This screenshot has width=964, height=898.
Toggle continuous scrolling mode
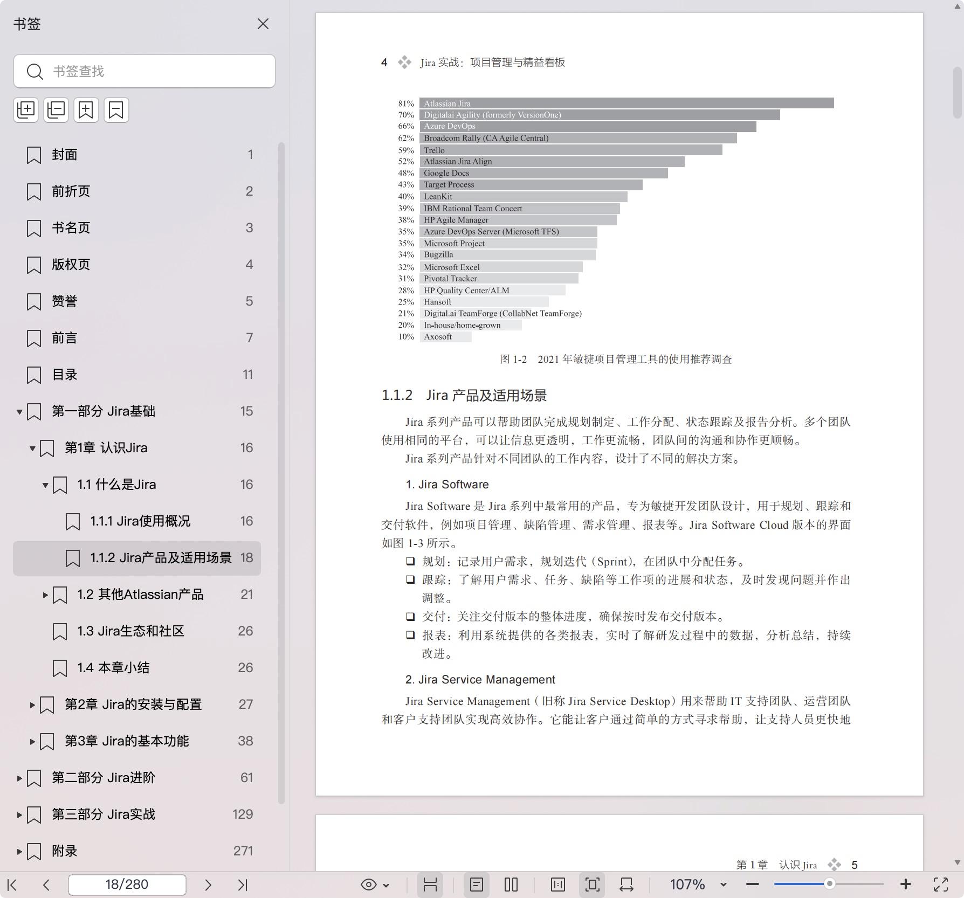tap(430, 885)
